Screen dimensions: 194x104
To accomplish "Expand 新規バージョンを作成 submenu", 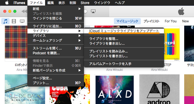I will 56,70.
